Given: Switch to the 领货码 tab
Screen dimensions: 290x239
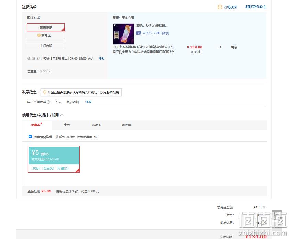Looking at the screenshot, I should (126, 125).
